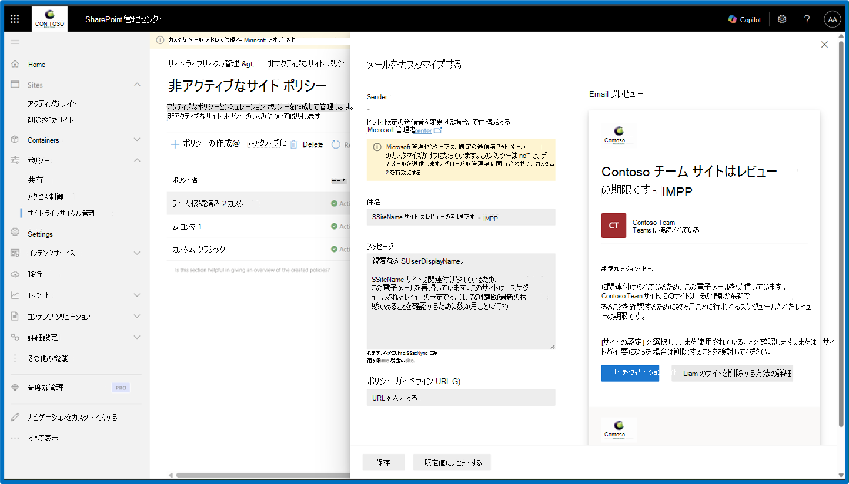Expand the レポート chevron
The width and height of the screenshot is (849, 484).
pos(137,295)
